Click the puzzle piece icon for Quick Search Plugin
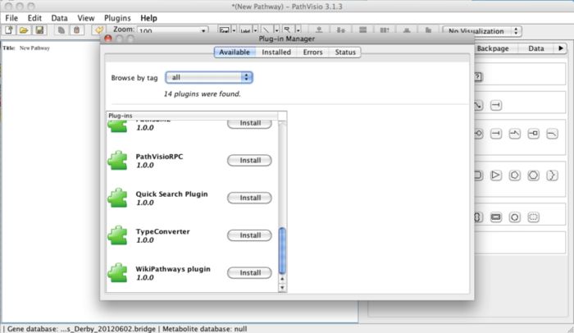Screen dimensions: 574x333 [x=117, y=198]
